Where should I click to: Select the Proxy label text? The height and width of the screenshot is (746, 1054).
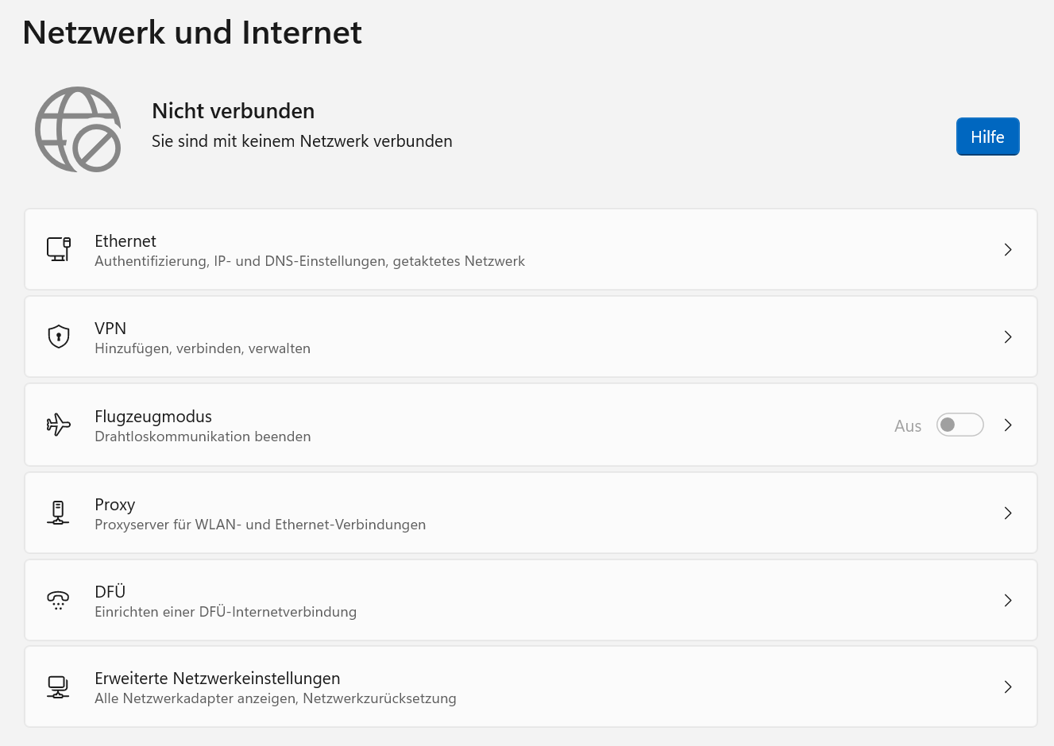(115, 505)
